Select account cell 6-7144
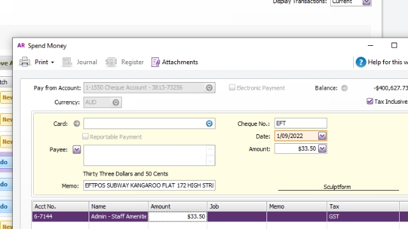Image resolution: width=408 pixels, height=229 pixels. tap(61, 216)
